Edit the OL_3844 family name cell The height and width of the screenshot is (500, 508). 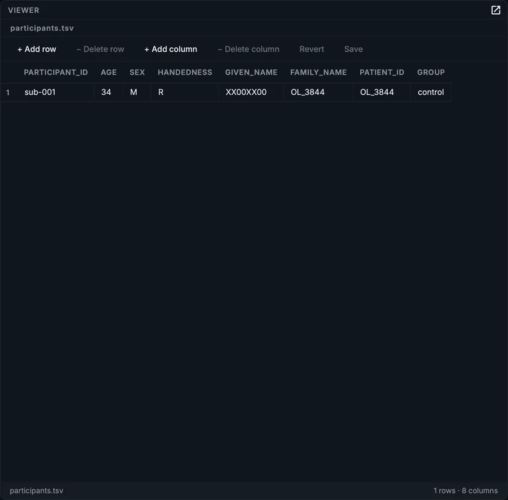point(318,92)
